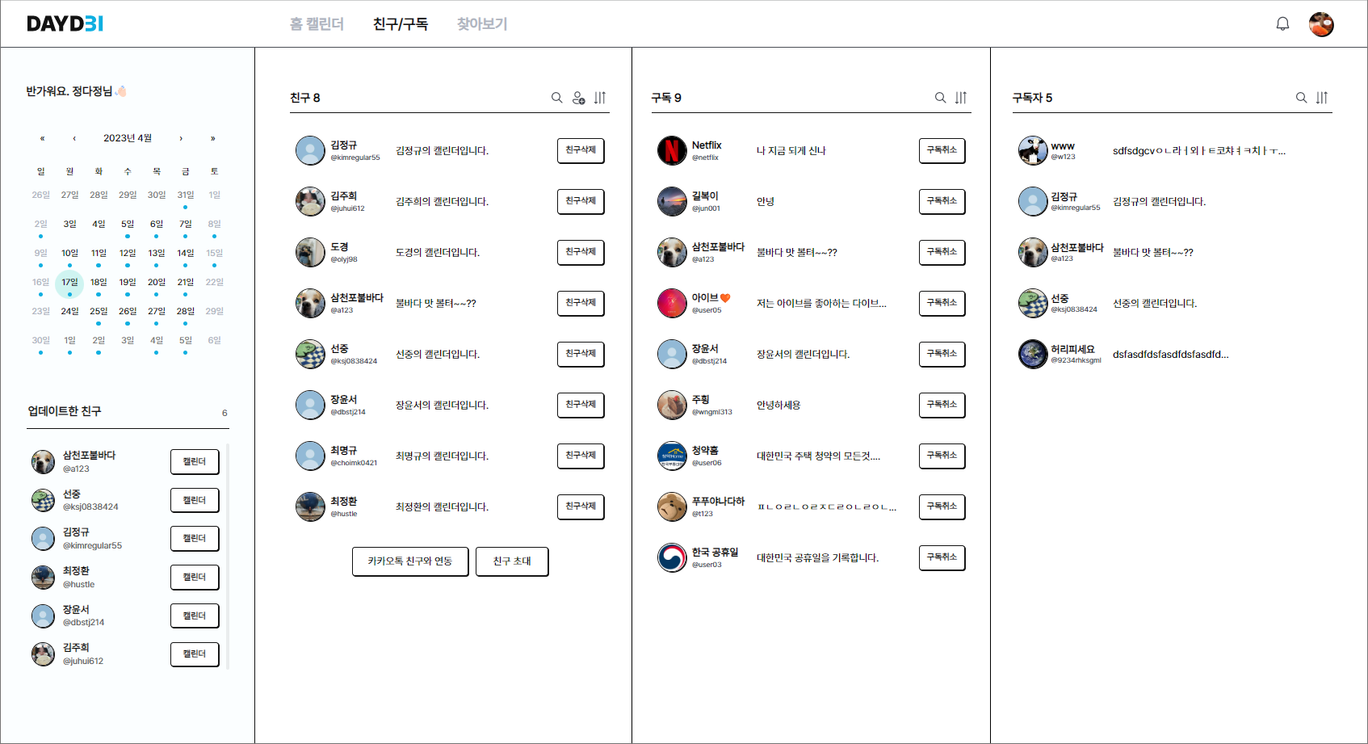This screenshot has height=744, width=1368.
Task: Open 최명규 avatar in friends list
Action: 310,456
